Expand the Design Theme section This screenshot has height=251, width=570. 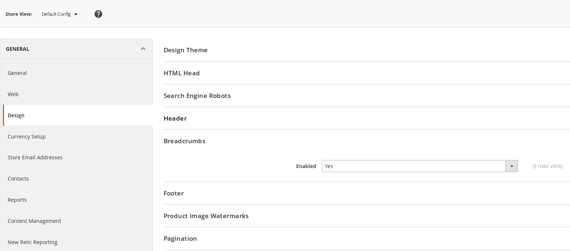[186, 50]
